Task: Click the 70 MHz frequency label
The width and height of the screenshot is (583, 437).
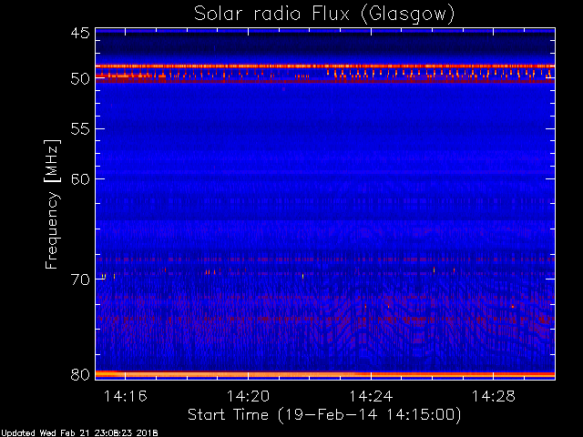Action: point(80,279)
